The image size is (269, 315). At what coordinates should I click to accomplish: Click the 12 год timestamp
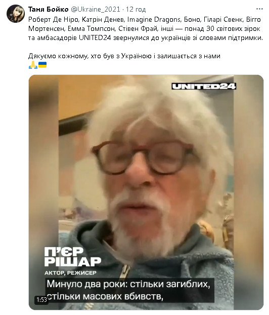136,9
